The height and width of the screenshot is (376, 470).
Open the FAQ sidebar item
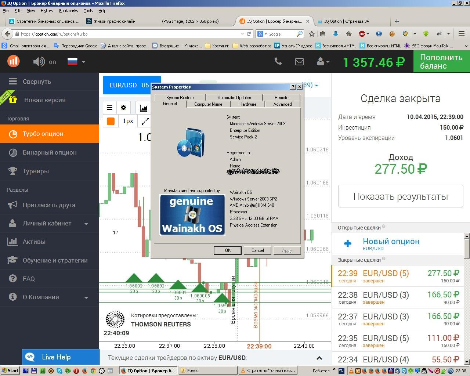50,279
